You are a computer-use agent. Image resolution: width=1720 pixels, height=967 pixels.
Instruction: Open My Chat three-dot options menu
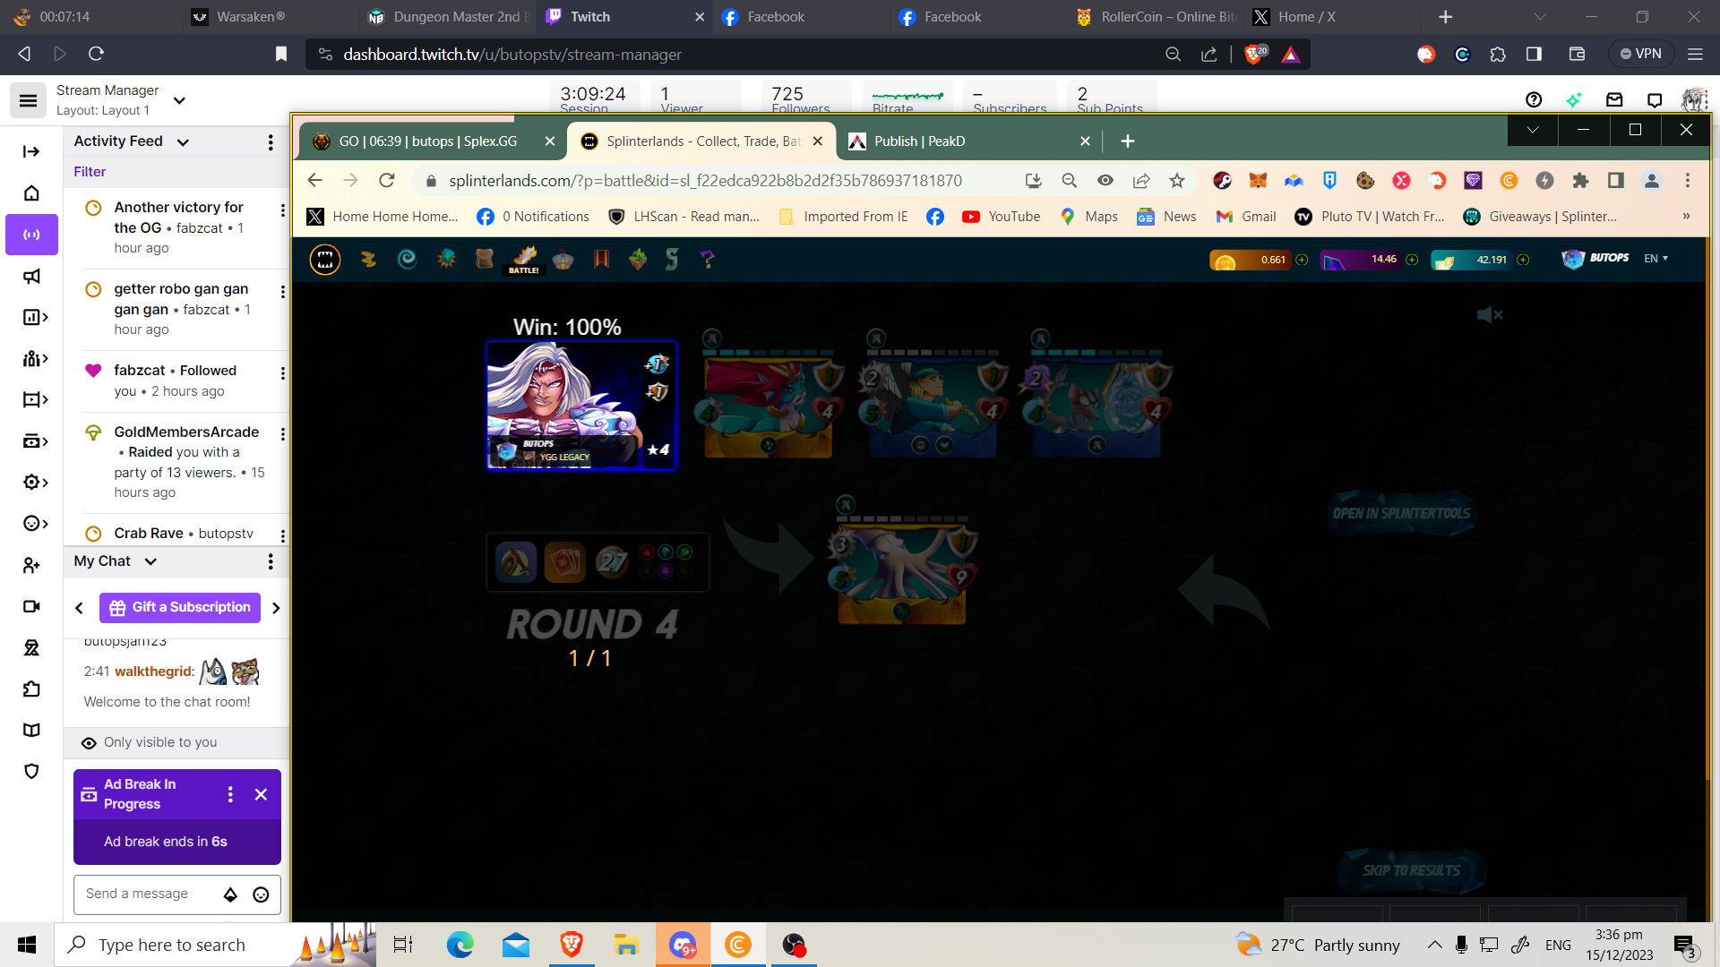(x=271, y=561)
